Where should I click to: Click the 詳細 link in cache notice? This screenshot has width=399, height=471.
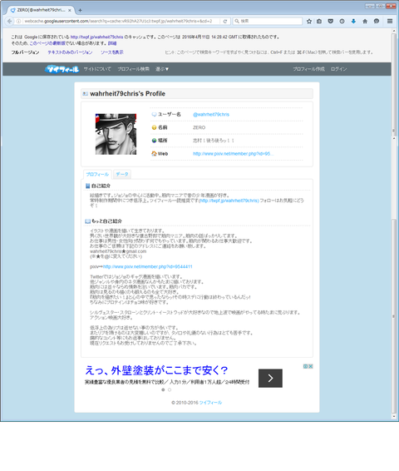(x=112, y=43)
